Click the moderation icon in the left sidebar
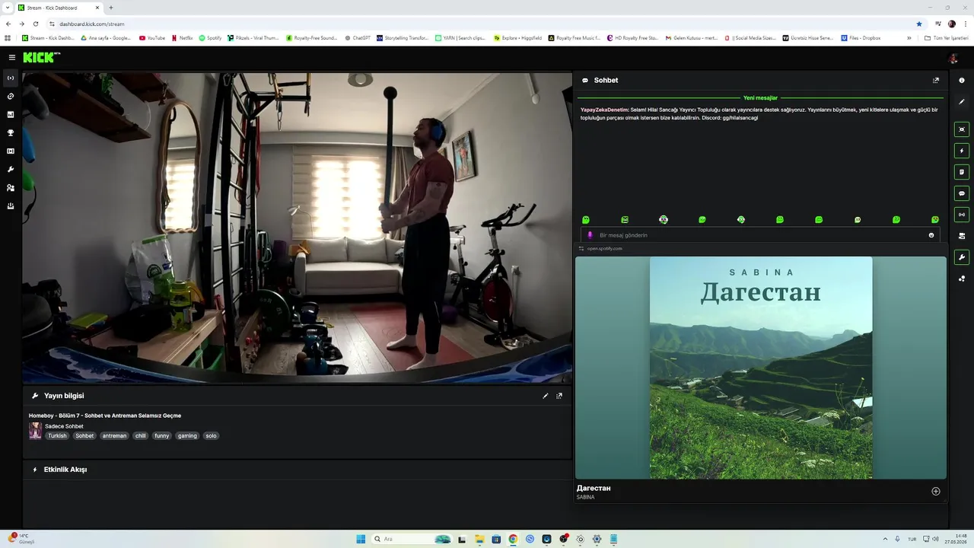Screen dimensions: 974x548 tap(11, 206)
